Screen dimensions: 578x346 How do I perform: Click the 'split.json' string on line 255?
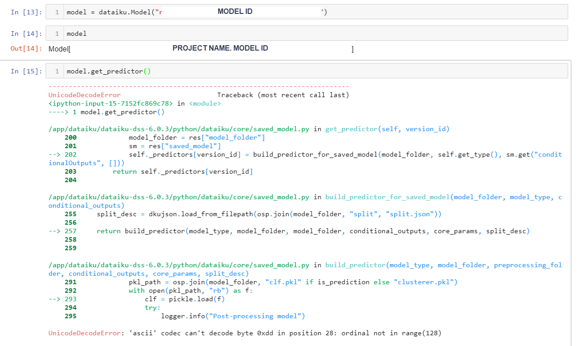click(x=411, y=214)
